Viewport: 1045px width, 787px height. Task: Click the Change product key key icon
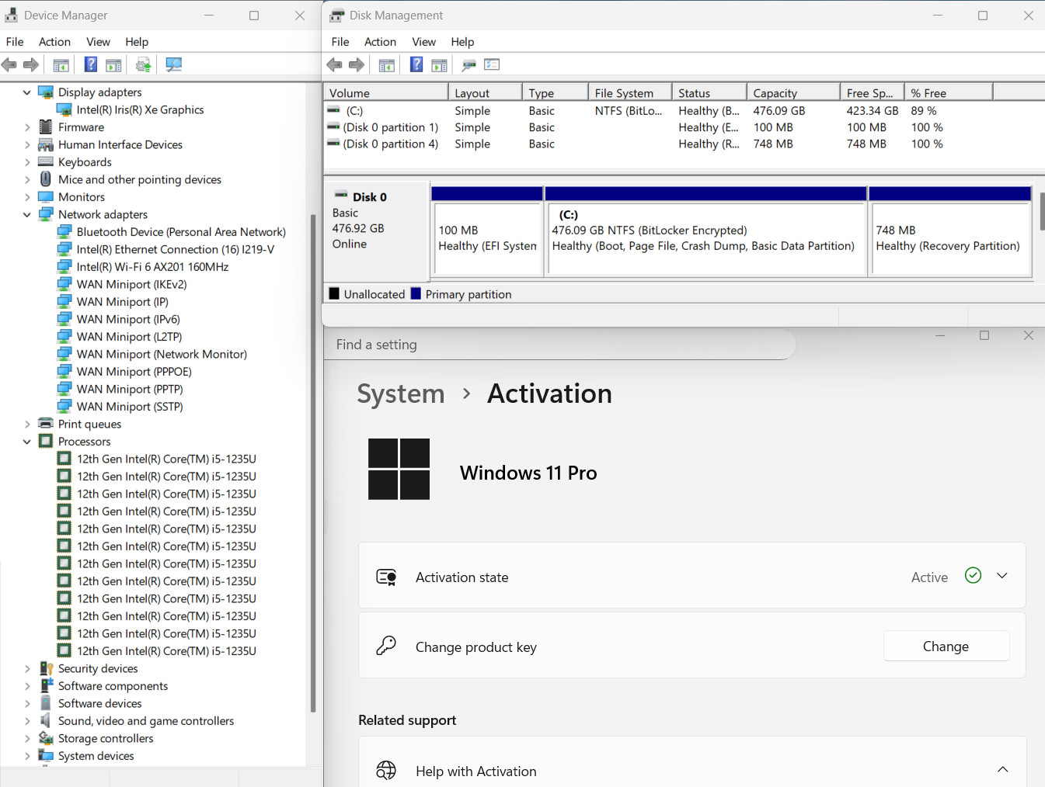pos(386,646)
